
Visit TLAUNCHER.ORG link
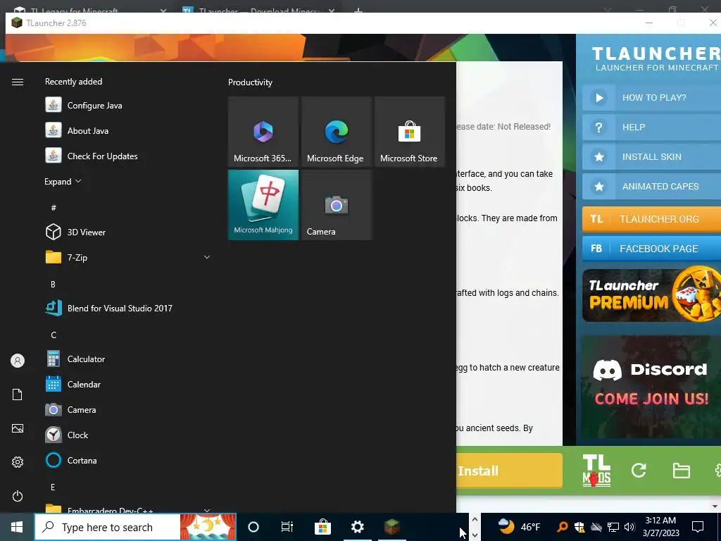pos(651,219)
